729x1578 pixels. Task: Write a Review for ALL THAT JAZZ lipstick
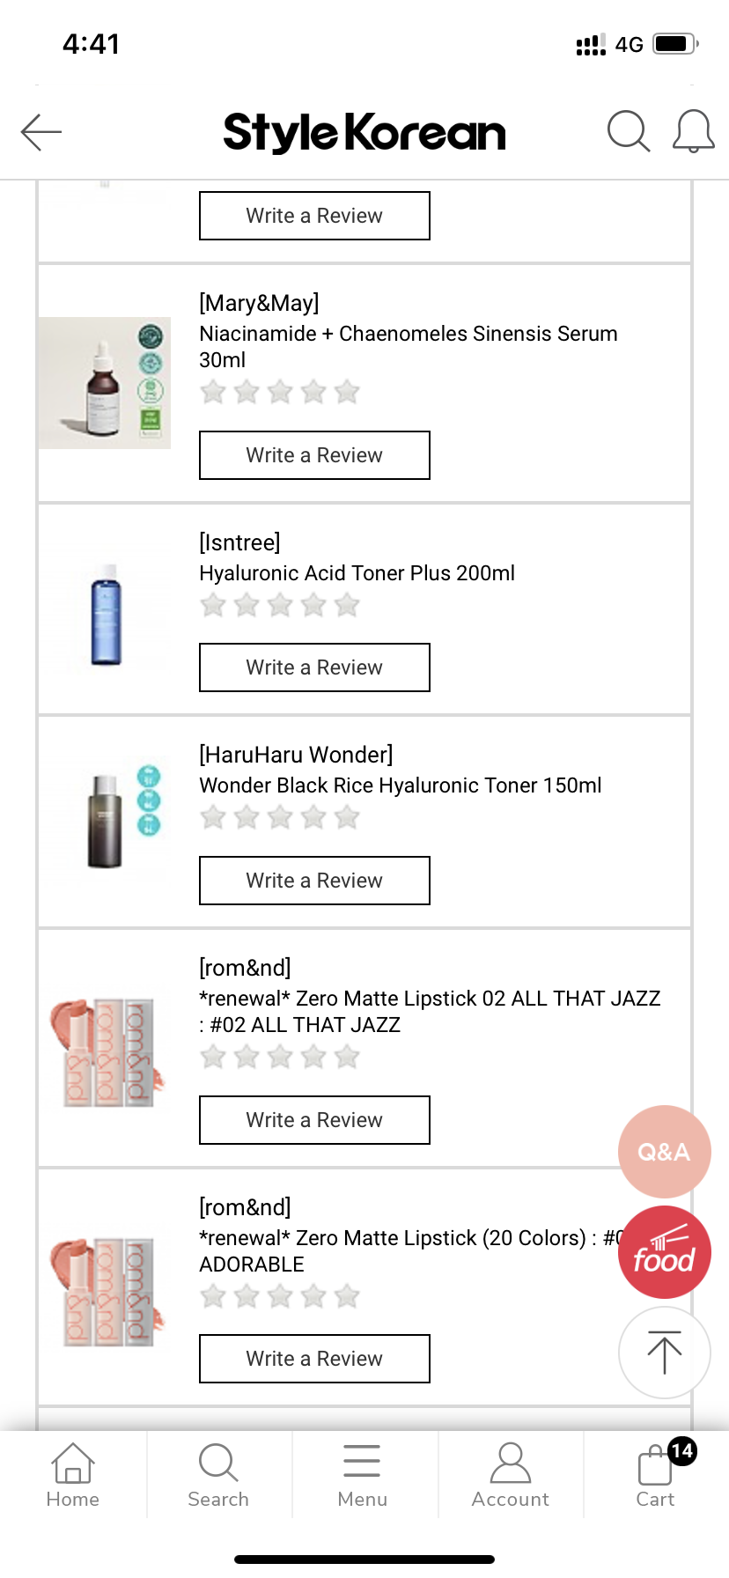coord(314,1120)
